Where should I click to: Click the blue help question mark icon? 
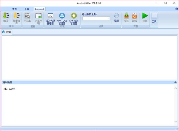(177, 9)
